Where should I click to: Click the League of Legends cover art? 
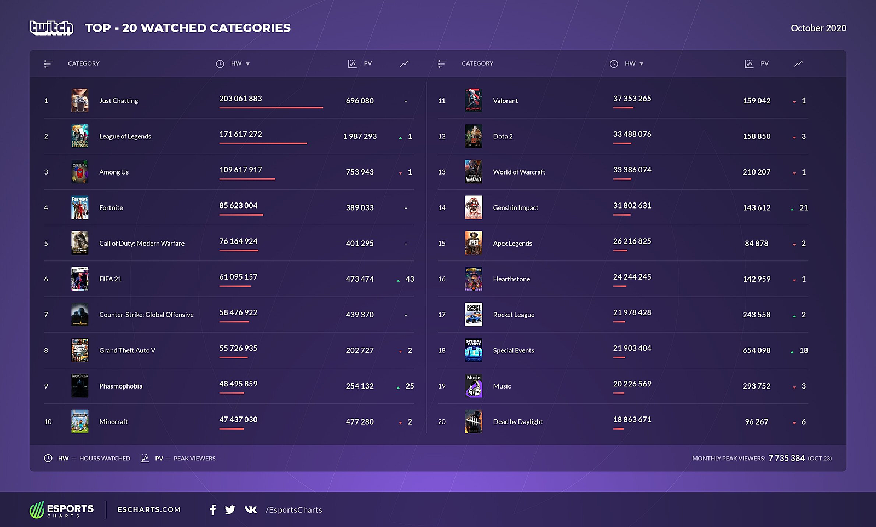(x=80, y=136)
